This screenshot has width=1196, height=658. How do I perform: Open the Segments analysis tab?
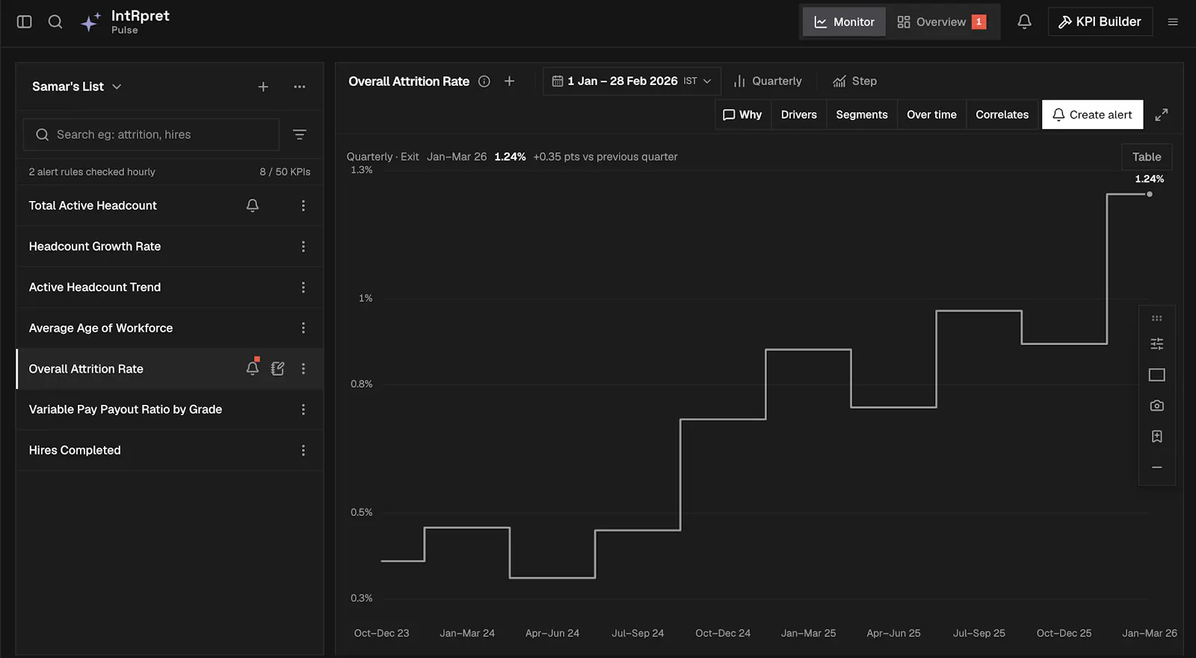click(862, 114)
